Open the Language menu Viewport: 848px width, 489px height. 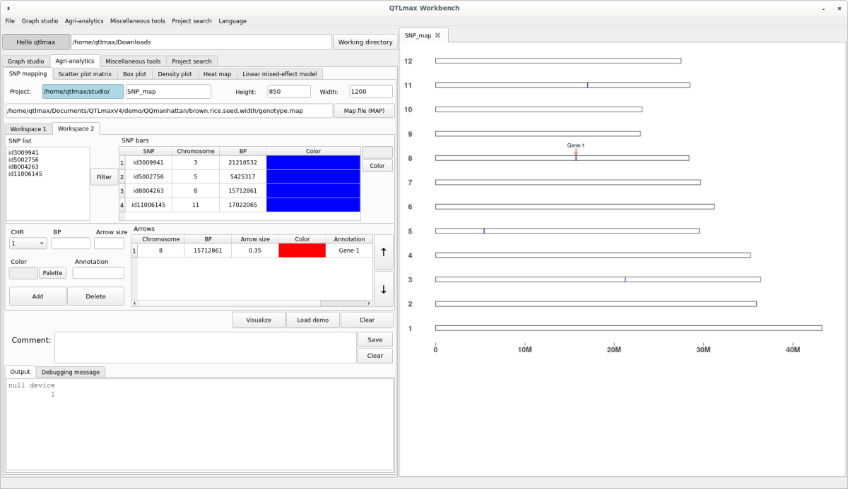point(232,21)
